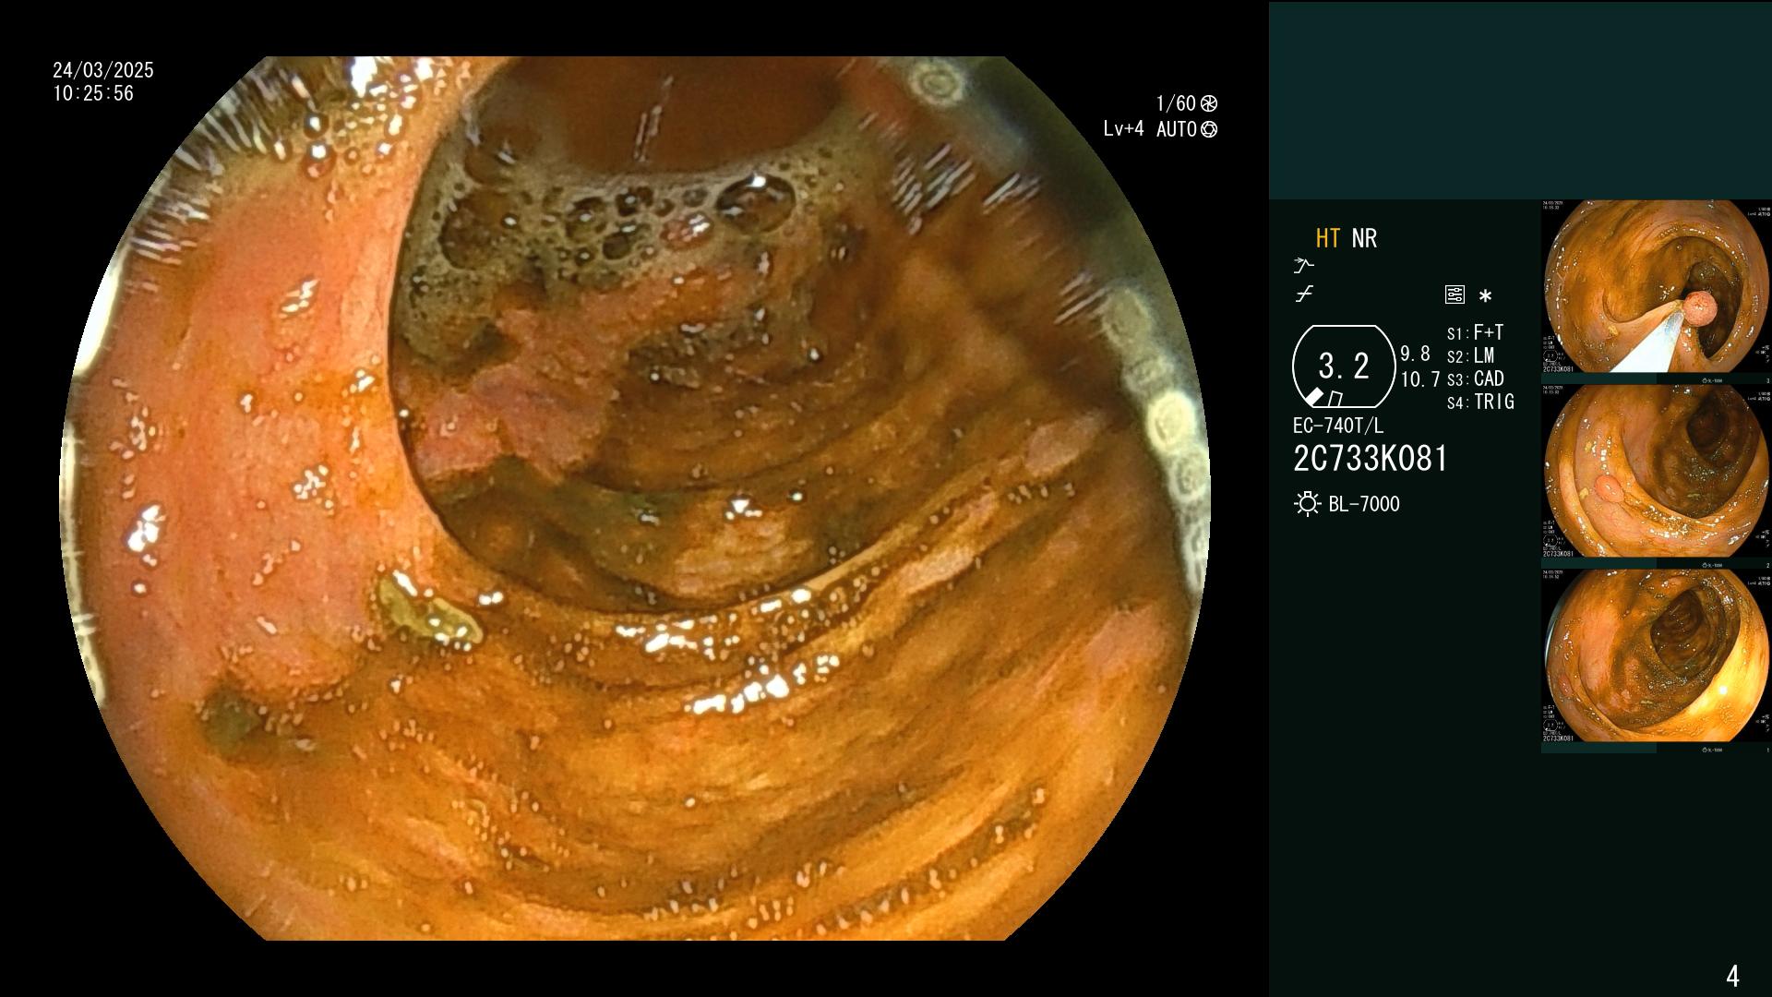1772x997 pixels.
Task: Click the 10.7 diameter value
Action: coord(1419,379)
